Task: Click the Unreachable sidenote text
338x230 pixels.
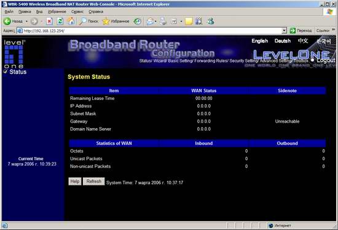Action: tap(287, 121)
